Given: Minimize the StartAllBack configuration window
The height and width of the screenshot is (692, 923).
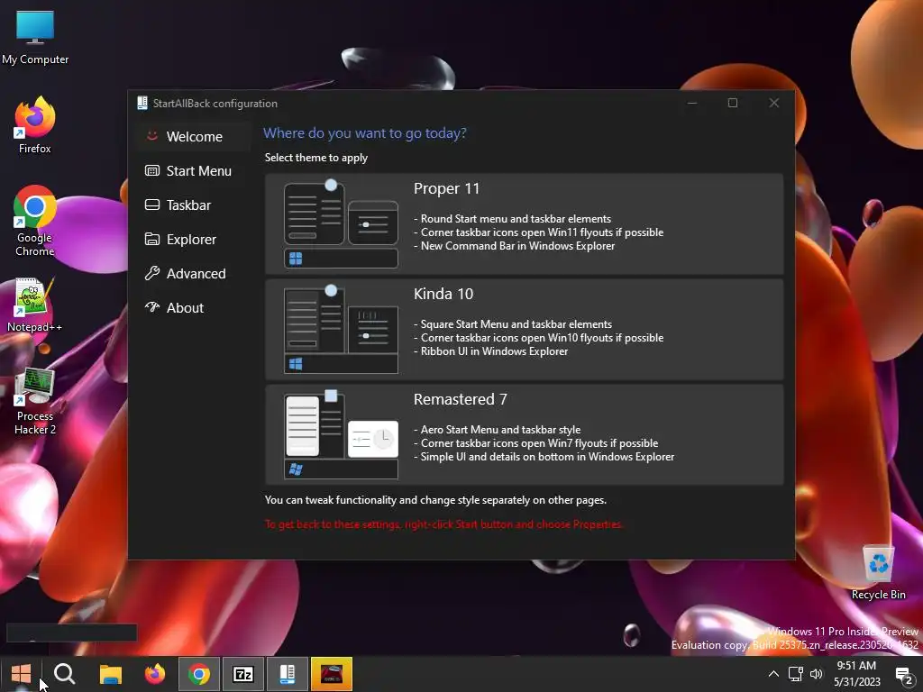Looking at the screenshot, I should 692,103.
